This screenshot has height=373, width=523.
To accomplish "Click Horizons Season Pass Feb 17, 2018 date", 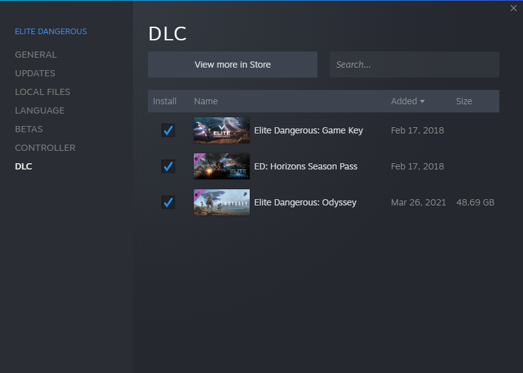I will click(x=417, y=166).
